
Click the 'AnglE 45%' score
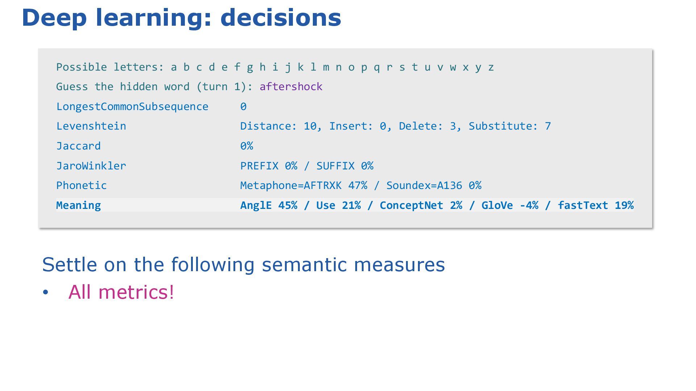[269, 205]
